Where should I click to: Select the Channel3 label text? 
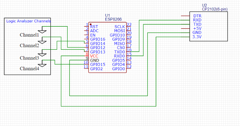point(29,58)
